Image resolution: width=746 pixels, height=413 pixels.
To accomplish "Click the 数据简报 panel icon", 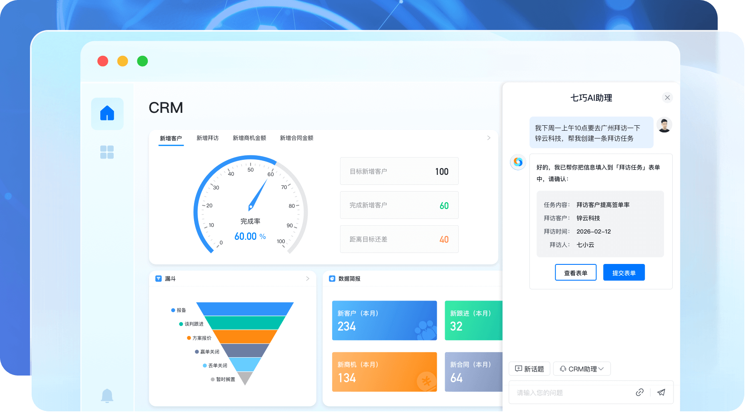I will click(x=332, y=279).
